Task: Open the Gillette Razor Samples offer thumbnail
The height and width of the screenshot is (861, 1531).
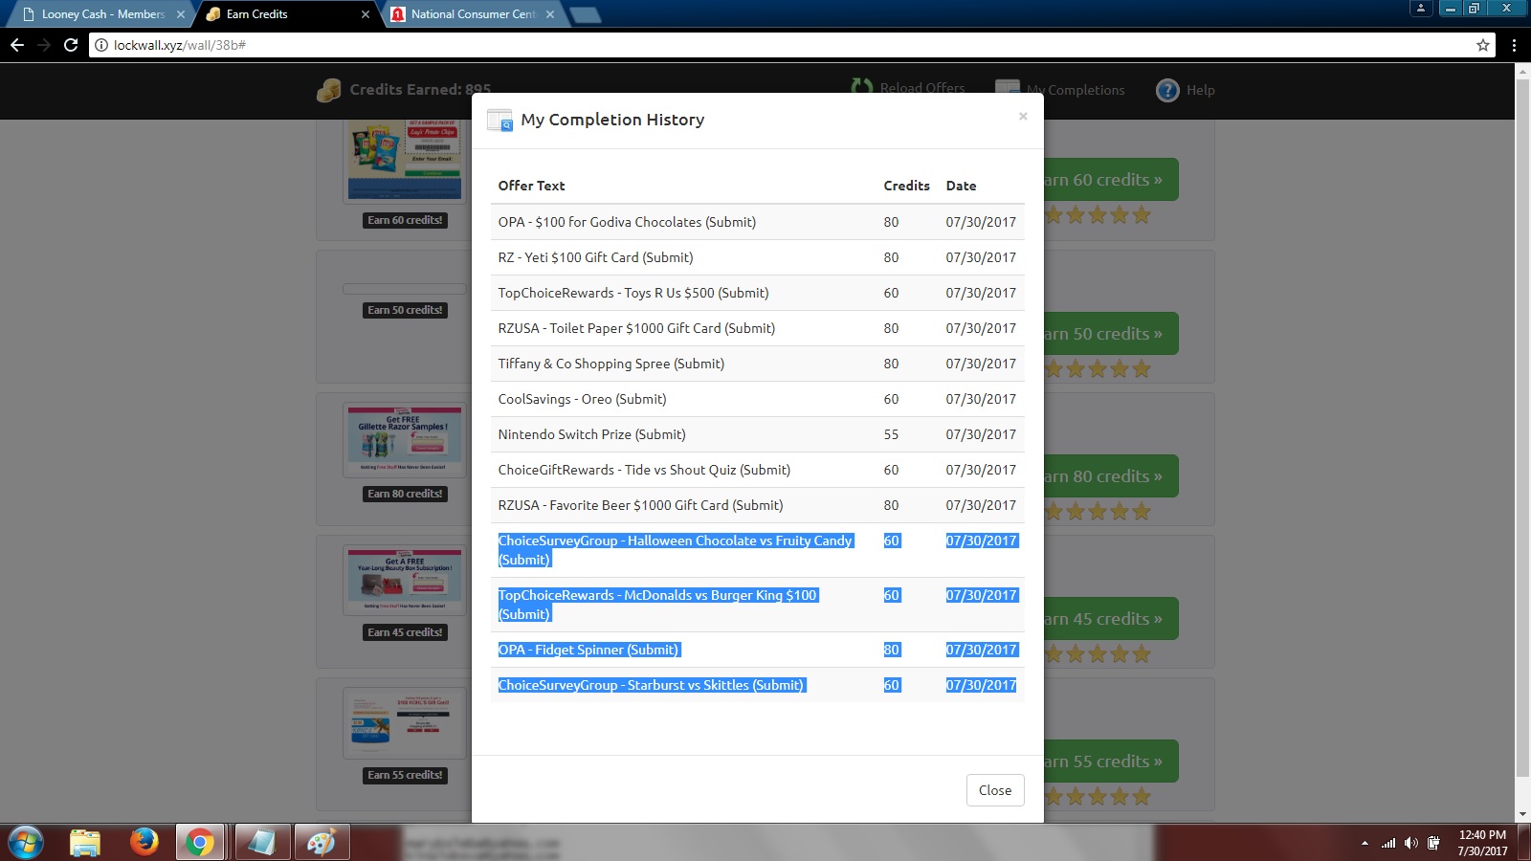Action: [x=405, y=440]
